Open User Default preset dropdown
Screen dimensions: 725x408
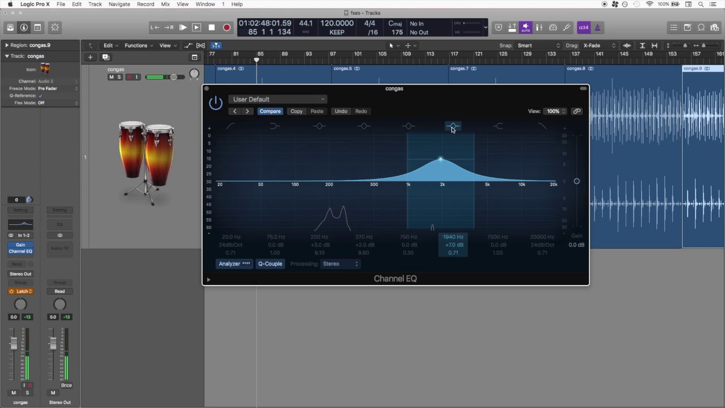point(278,99)
